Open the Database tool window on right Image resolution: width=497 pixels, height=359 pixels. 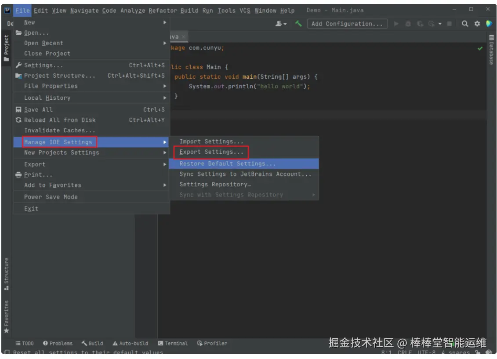(x=491, y=49)
